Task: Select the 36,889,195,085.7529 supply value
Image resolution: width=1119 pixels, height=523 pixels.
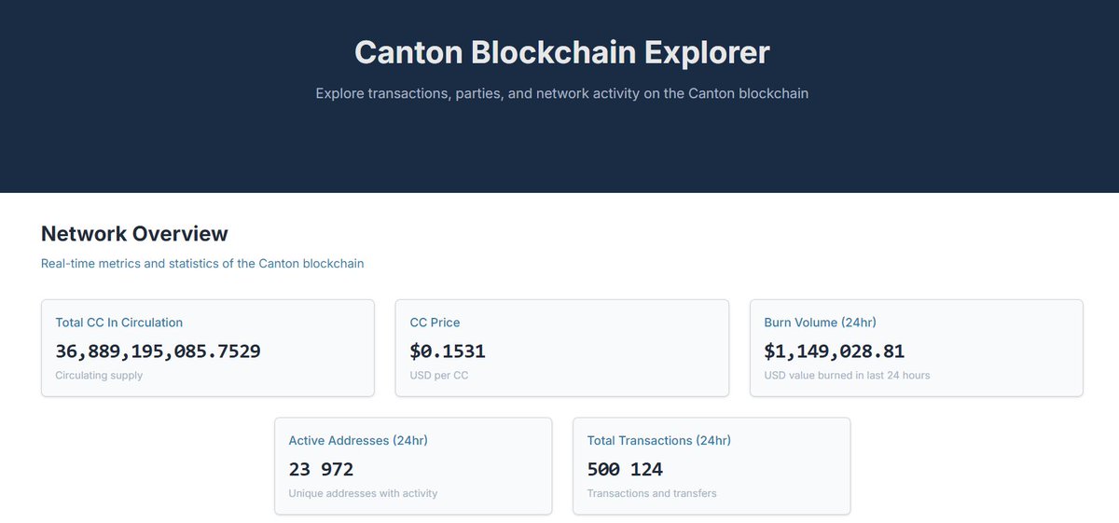Action: pyautogui.click(x=159, y=351)
